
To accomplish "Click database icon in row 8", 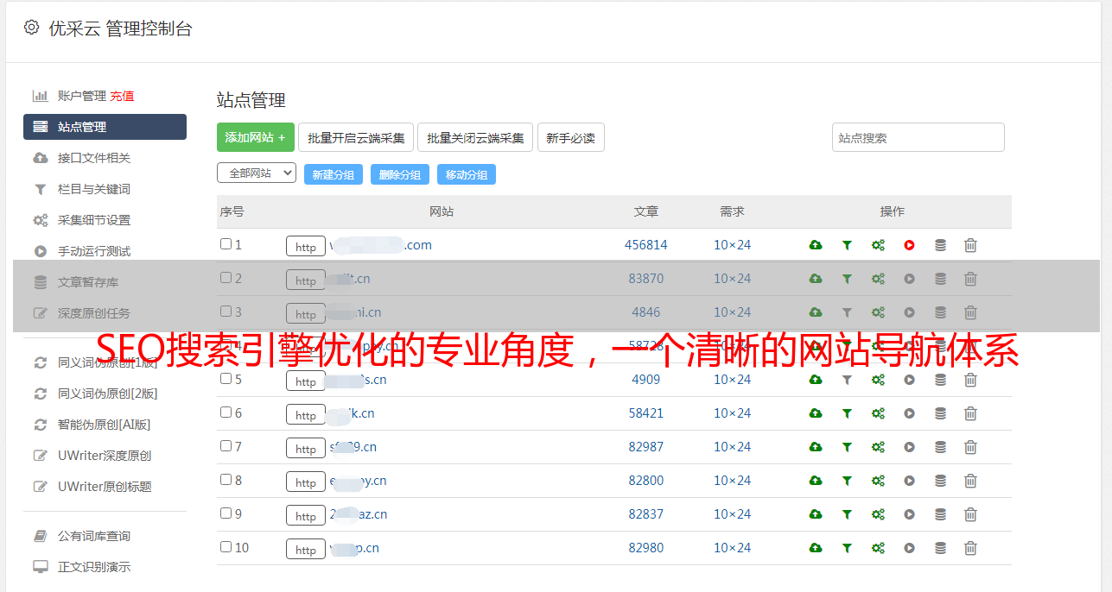I will [940, 481].
